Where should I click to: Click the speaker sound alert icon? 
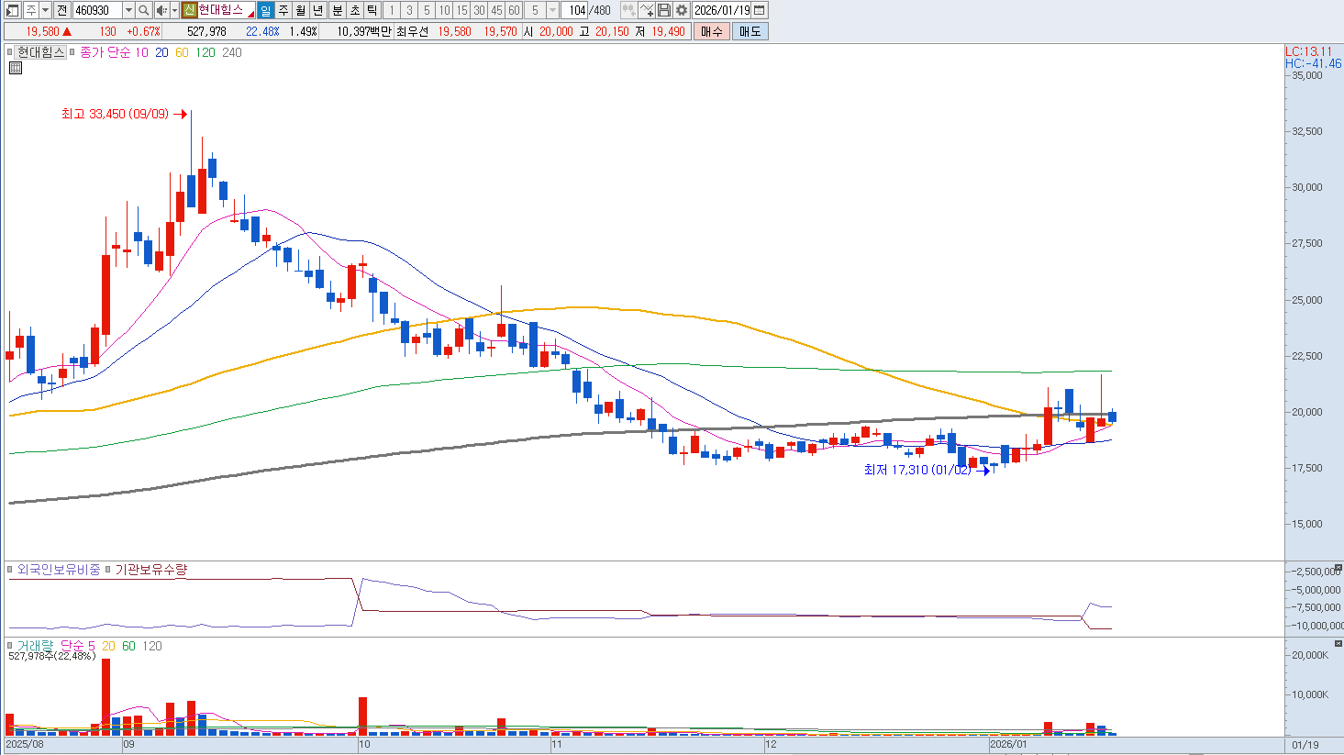(x=161, y=10)
